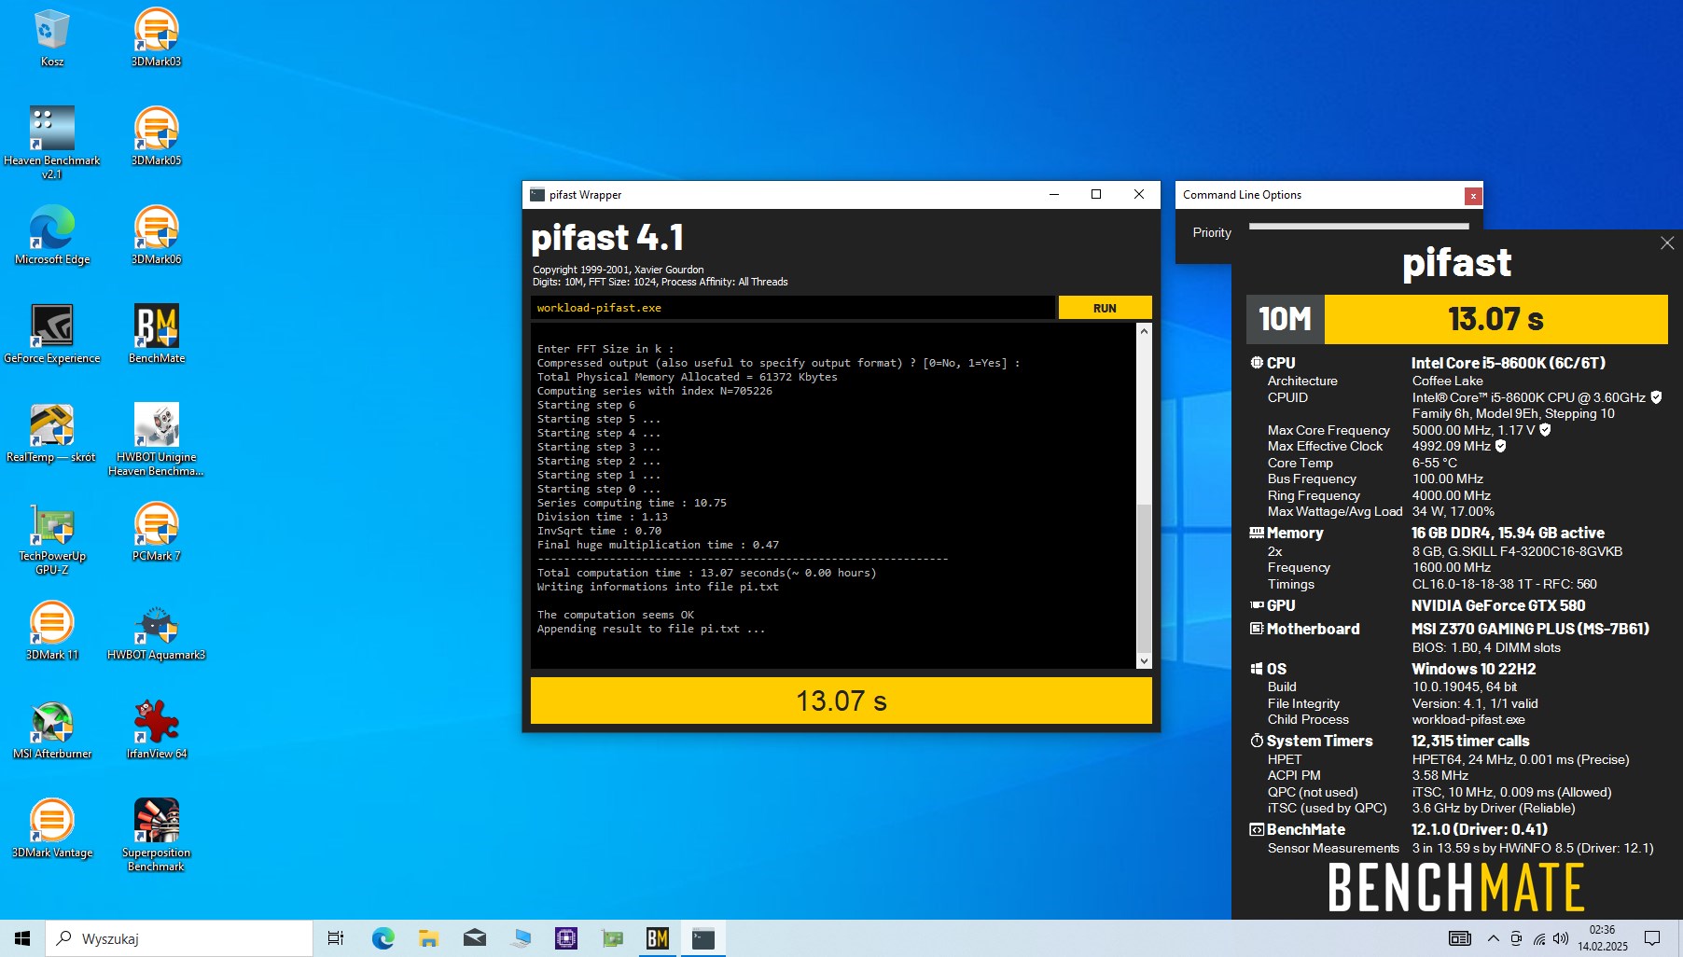Select the 3DMark 11 desktop icon
1683x957 pixels.
coord(51,631)
